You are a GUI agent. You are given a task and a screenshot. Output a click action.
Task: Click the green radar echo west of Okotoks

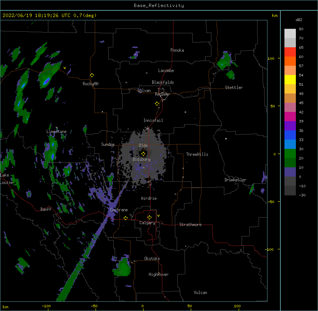pyautogui.click(x=123, y=267)
